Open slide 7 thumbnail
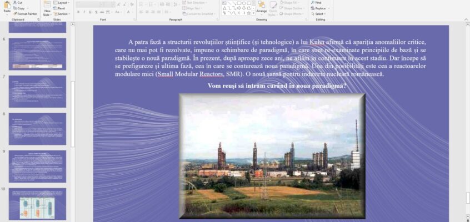Image resolution: width=470 pixels, height=222 pixels. [37, 92]
